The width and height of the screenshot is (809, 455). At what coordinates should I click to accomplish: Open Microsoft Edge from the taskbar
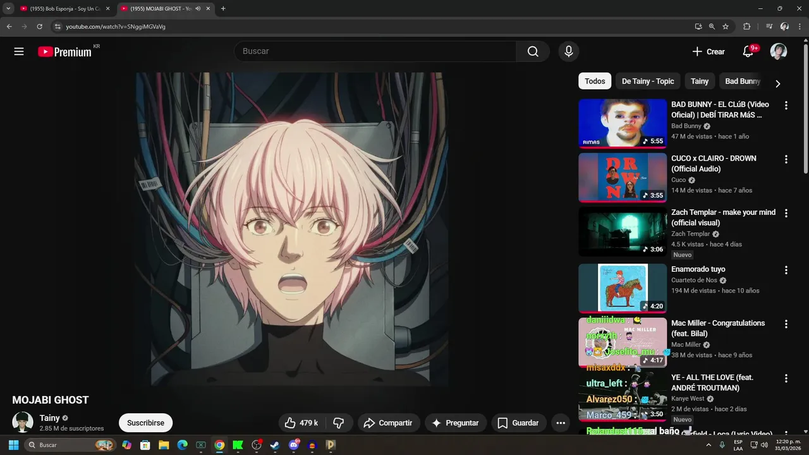182,445
